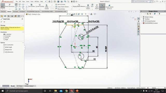This screenshot has width=166, height=93.
Task: Click the 90 REF dimension
Action: click(x=106, y=49)
